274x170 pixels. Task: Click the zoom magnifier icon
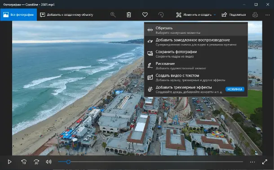pyautogui.click(x=113, y=15)
